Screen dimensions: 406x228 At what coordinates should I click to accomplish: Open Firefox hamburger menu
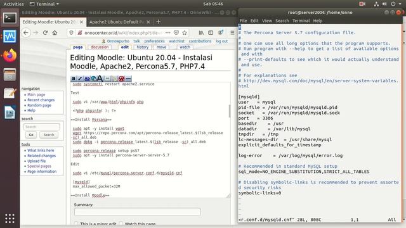point(232,33)
